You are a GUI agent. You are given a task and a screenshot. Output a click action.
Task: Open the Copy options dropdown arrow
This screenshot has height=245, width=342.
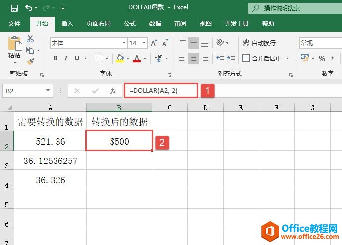pos(38,50)
